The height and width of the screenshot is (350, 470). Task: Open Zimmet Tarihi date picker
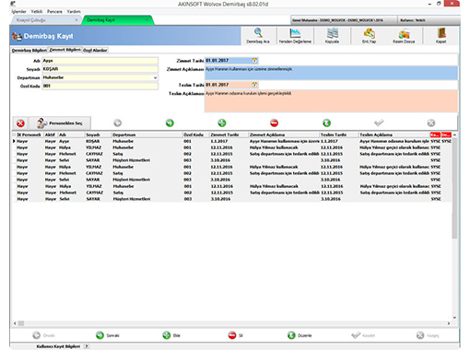[254, 61]
